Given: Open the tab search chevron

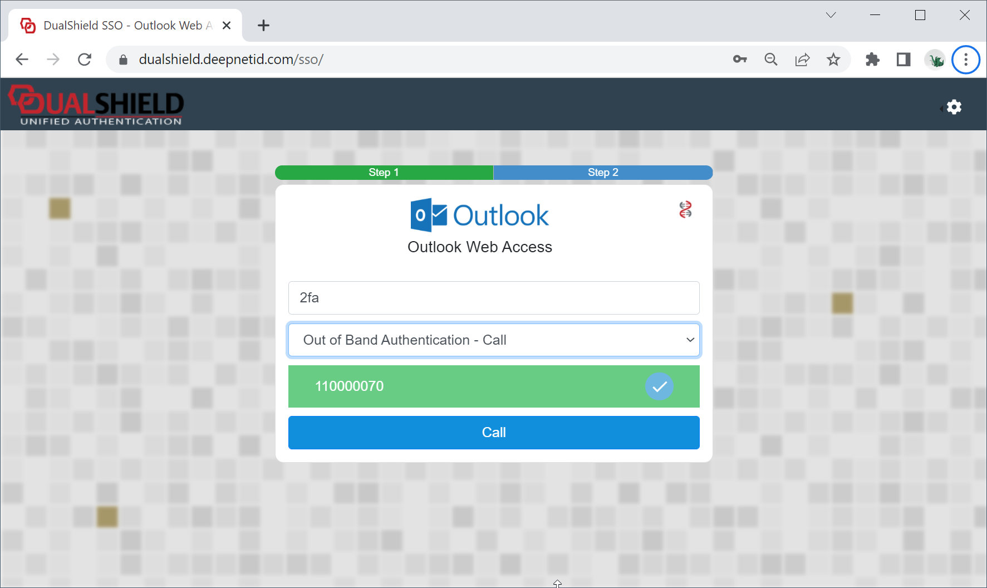Looking at the screenshot, I should 831,15.
